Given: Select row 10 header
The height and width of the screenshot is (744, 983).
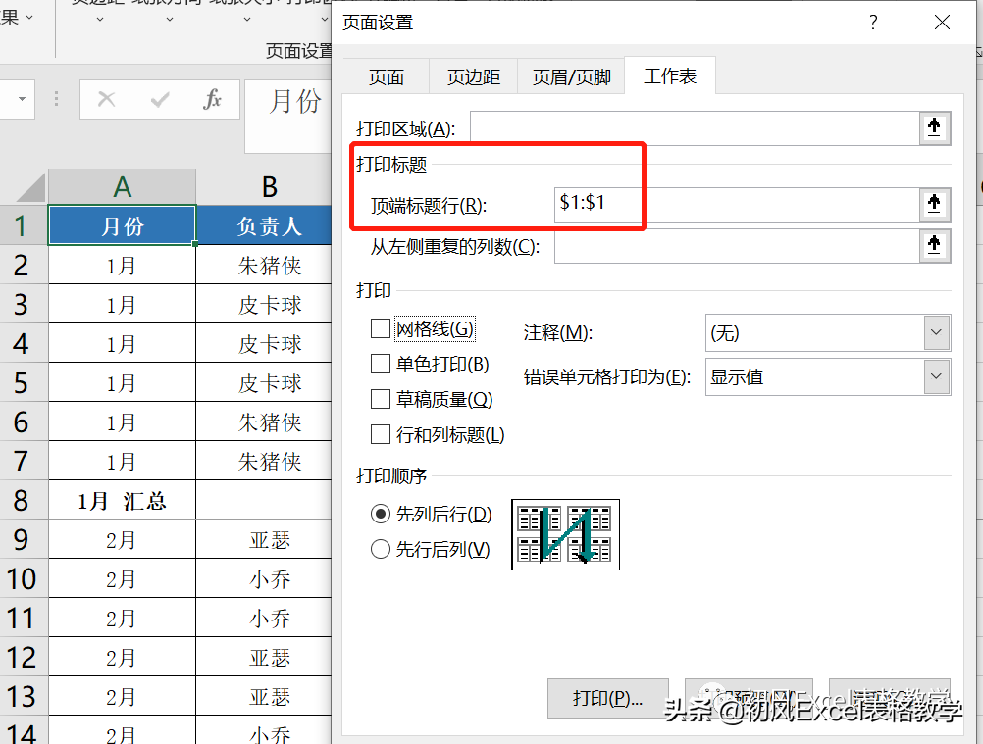Looking at the screenshot, I should coord(24,578).
